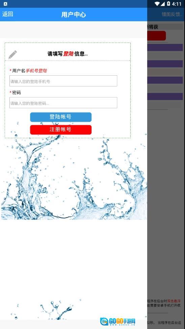Click the pencil edit icon beside 请填写登陆信息
Viewport: 185px width, 329px height.
point(12,55)
